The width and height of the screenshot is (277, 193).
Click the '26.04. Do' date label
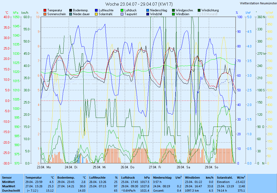coord(128,167)
